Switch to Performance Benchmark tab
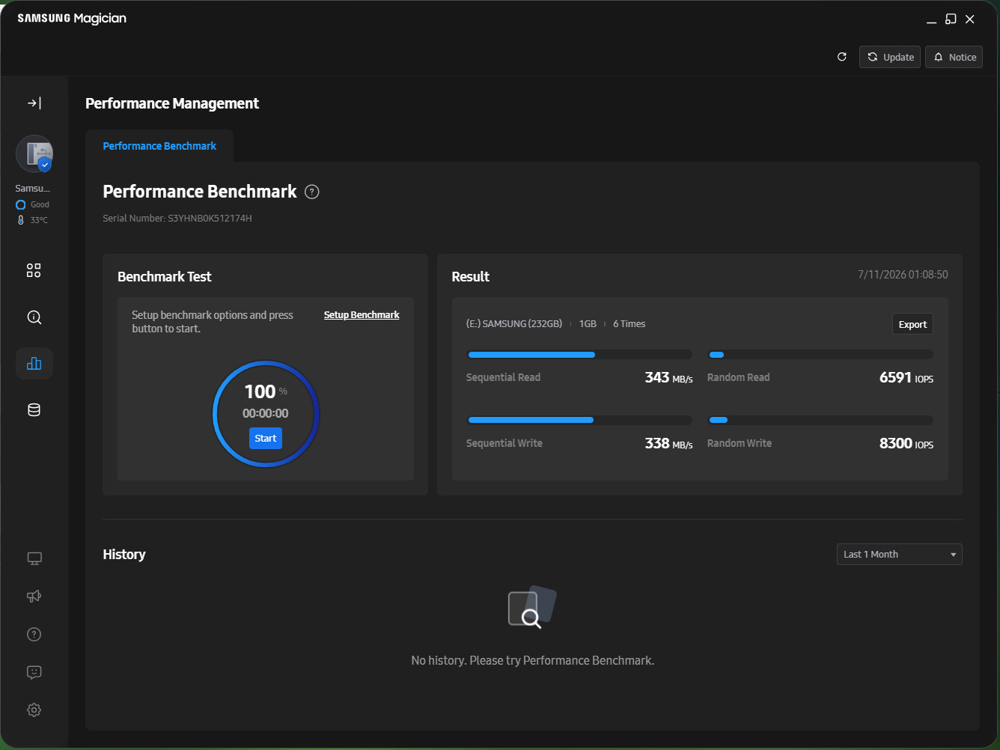 tap(159, 146)
